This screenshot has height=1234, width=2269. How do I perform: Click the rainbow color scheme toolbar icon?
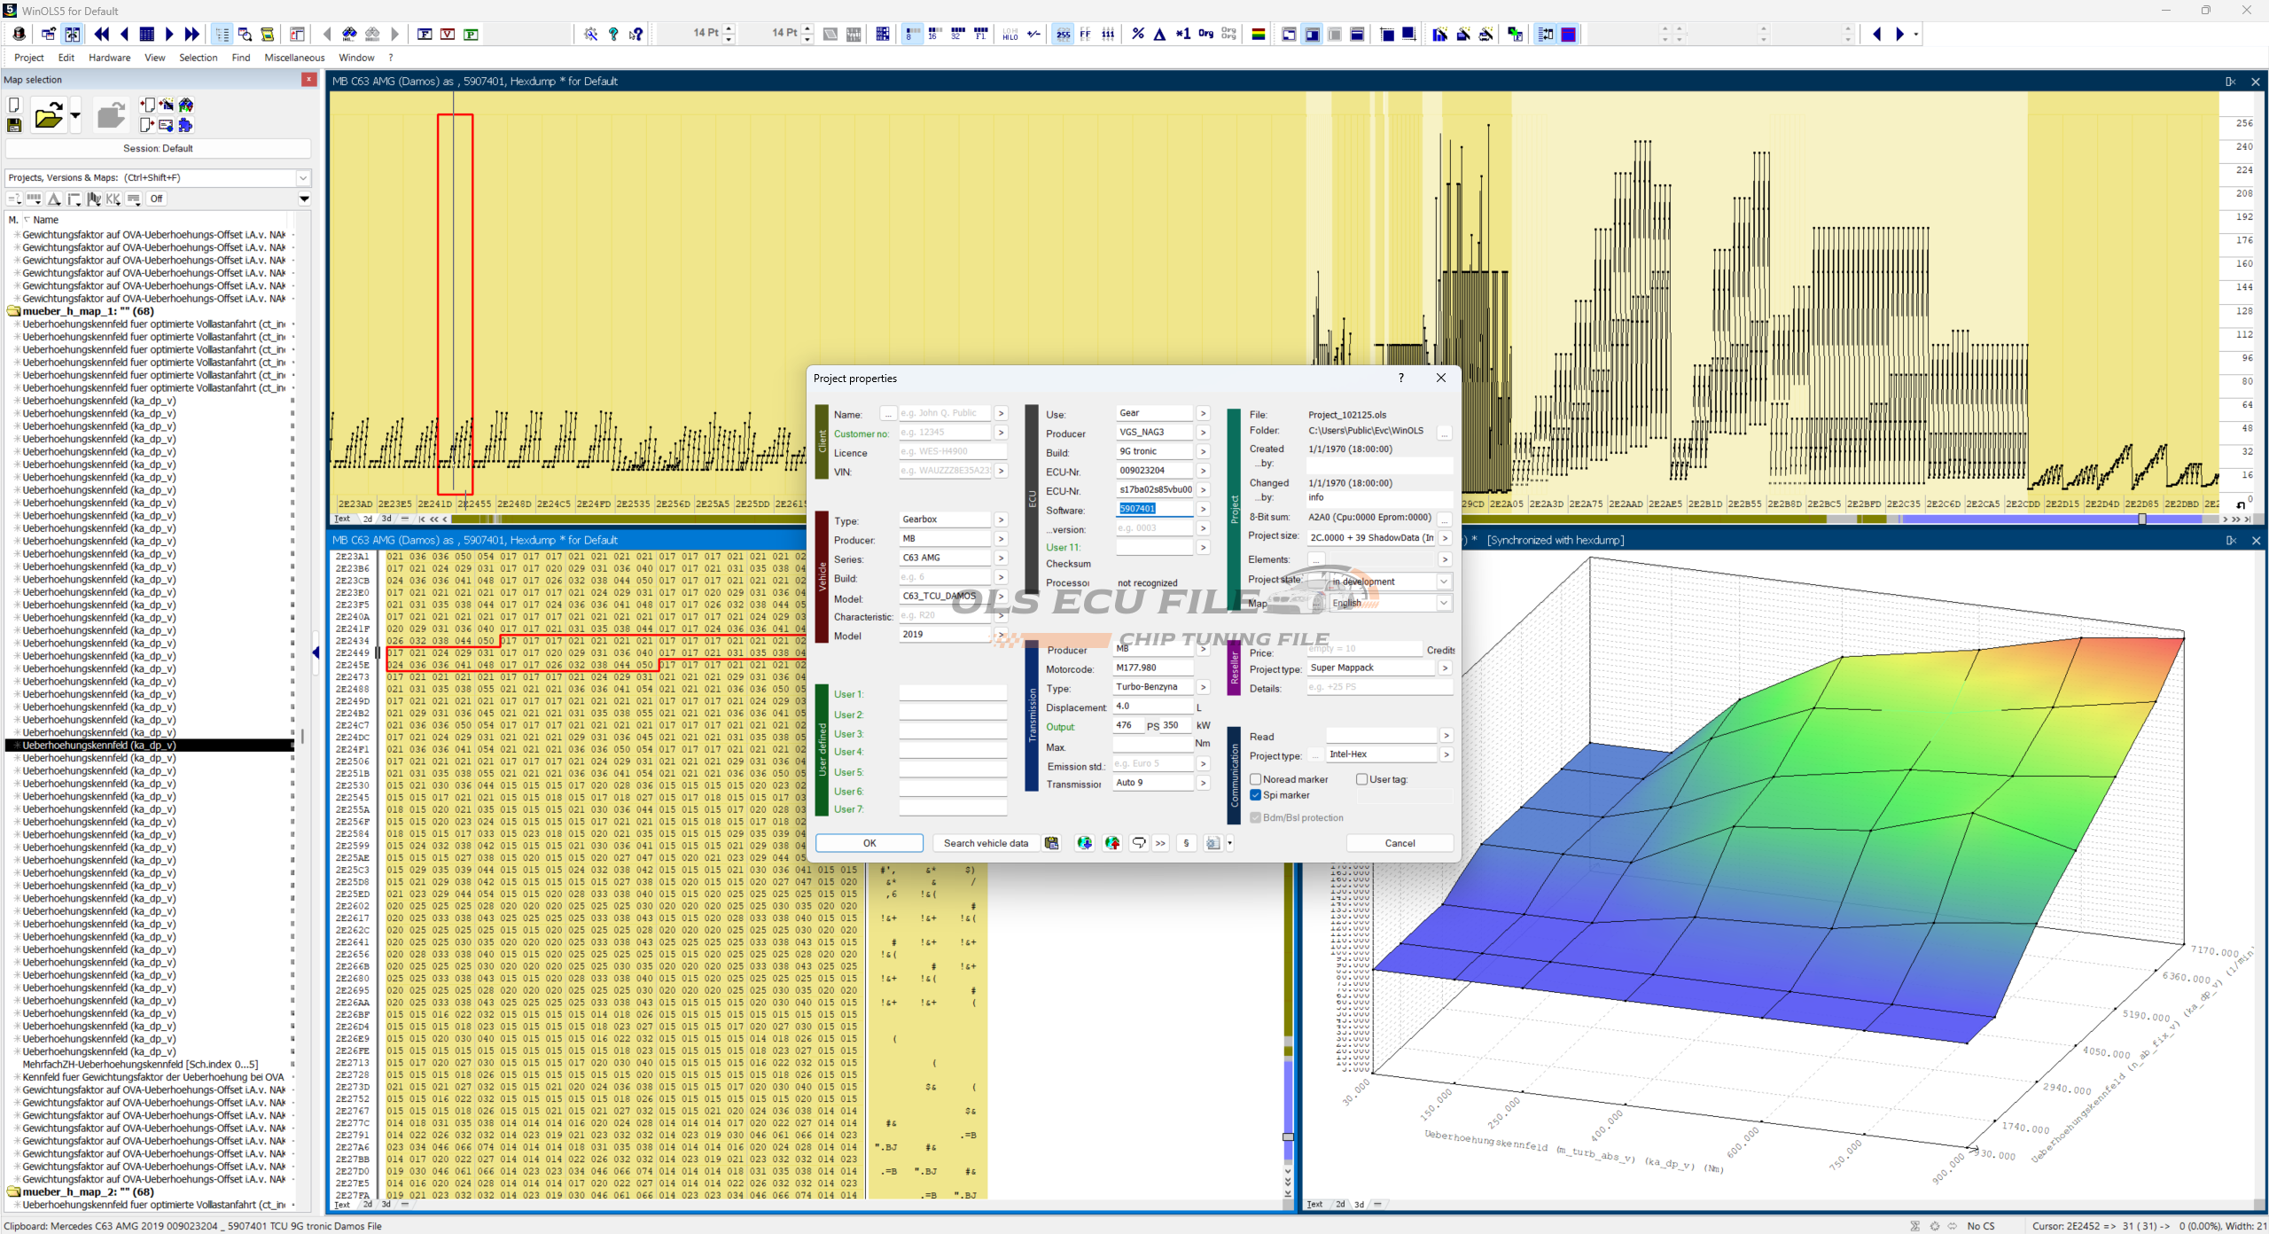1258,34
